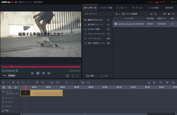Open the settings gear in the title bar

[x=16, y=2]
